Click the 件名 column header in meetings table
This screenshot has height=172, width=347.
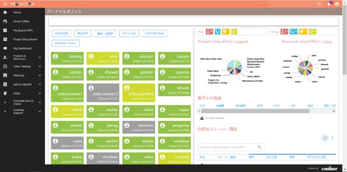(202, 106)
